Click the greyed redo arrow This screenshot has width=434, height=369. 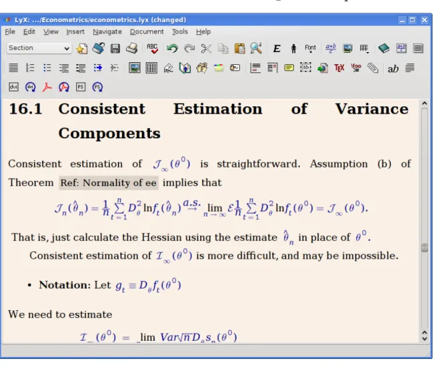[190, 49]
